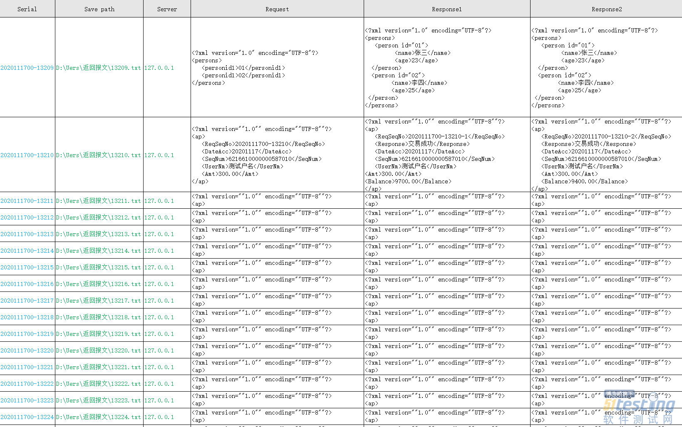The height and width of the screenshot is (427, 682).
Task: Select serial cell 2020111700-13220
Action: [27, 350]
